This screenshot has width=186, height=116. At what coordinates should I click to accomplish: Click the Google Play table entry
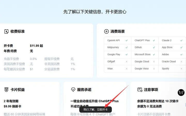pos(114,55)
